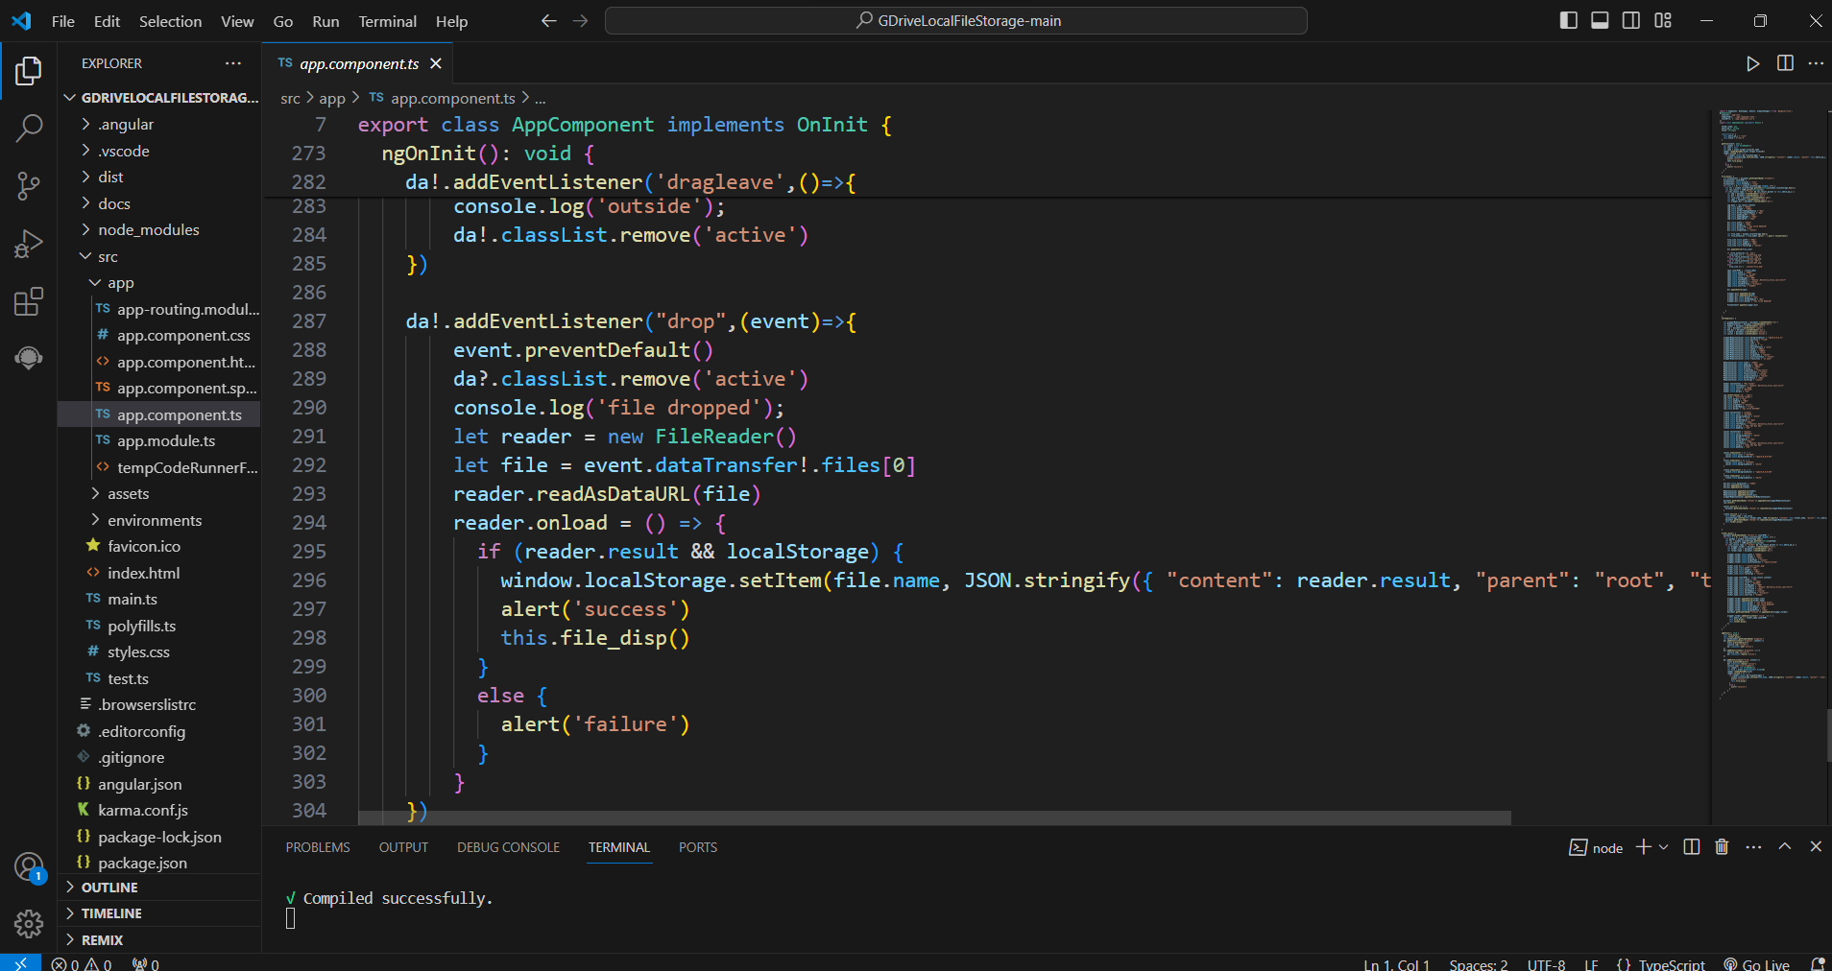Open Manage settings gear
Image resolution: width=1832 pixels, height=971 pixels.
tap(29, 924)
